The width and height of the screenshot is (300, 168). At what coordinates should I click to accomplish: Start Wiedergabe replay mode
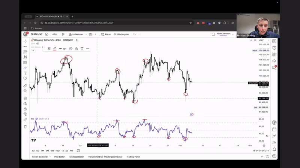pos(121,34)
